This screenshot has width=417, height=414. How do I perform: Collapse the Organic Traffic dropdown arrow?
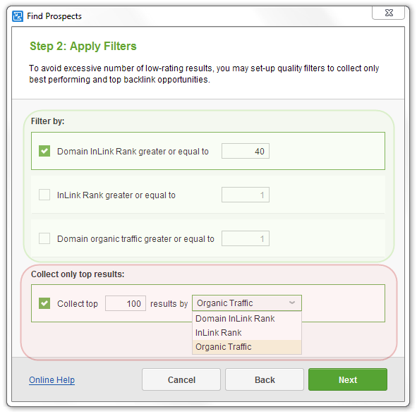[x=292, y=303]
